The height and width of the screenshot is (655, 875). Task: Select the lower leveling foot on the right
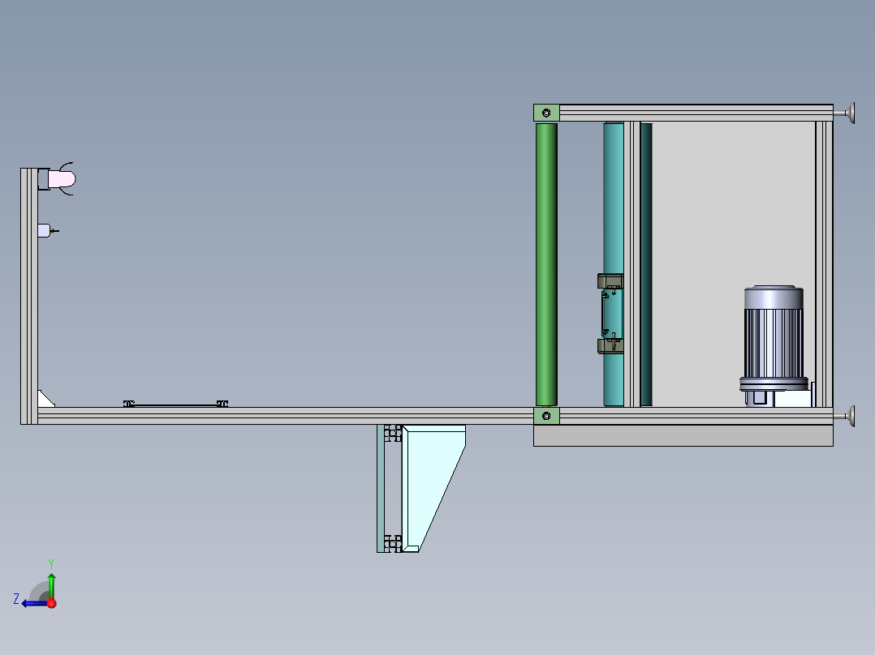pyautogui.click(x=845, y=416)
